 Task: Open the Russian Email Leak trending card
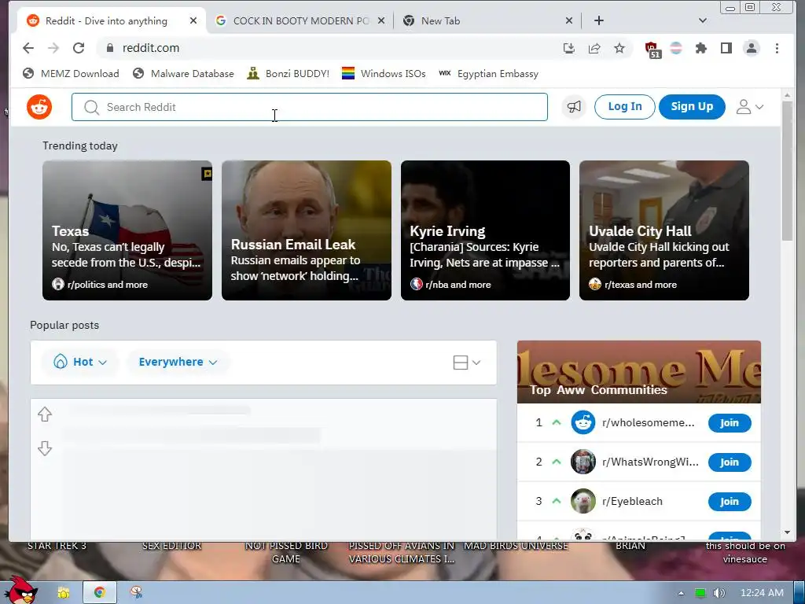click(307, 230)
